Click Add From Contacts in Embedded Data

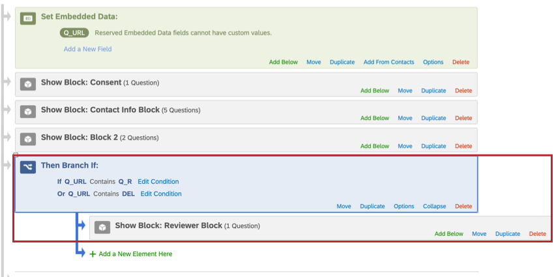[388, 63]
